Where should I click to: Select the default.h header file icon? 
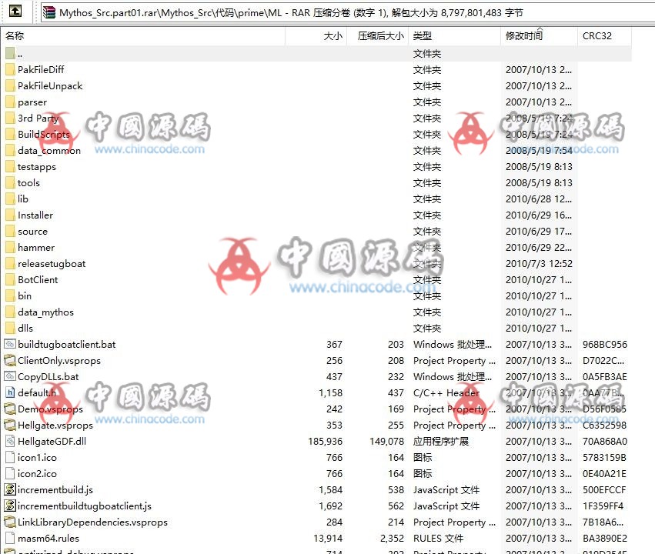pos(10,393)
